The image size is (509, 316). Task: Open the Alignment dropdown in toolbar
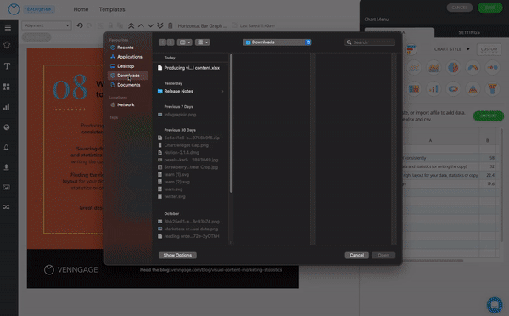coord(46,25)
